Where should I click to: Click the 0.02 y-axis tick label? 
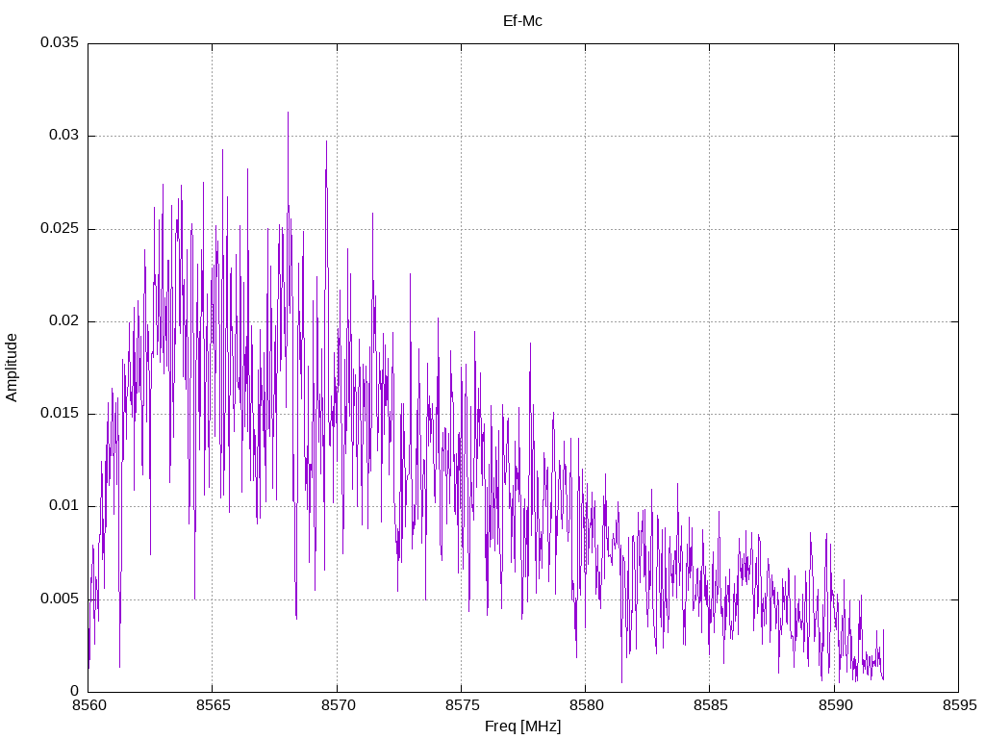coord(64,320)
